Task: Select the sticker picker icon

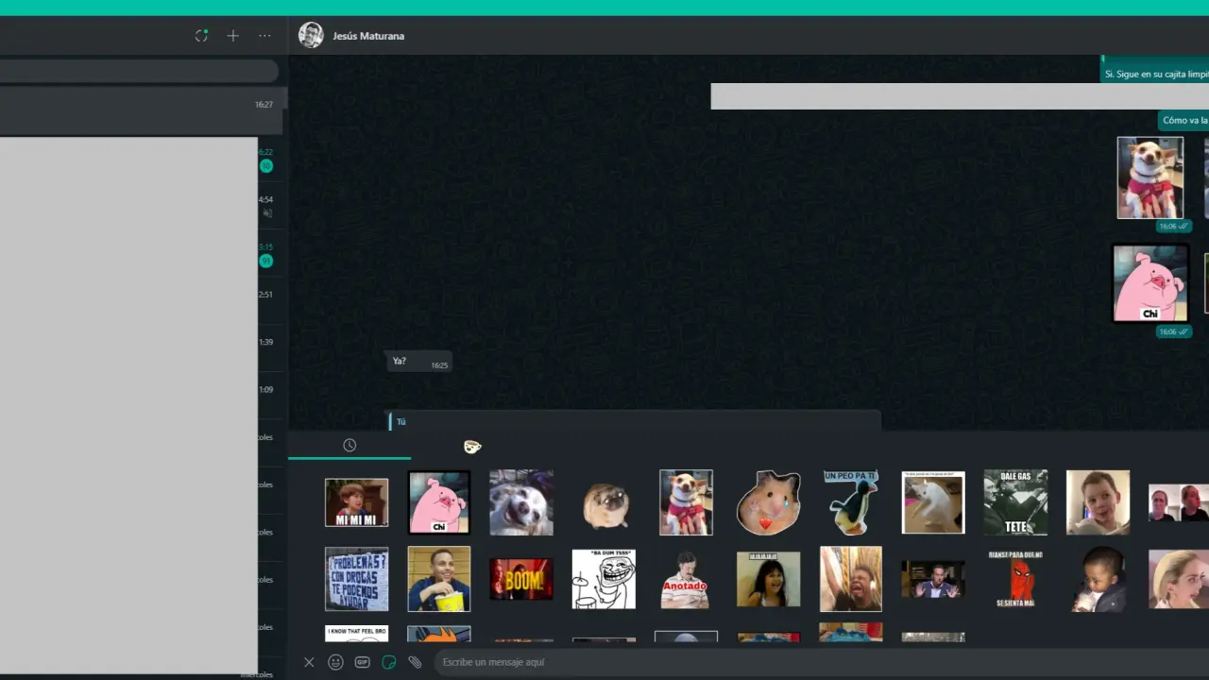Action: click(388, 662)
